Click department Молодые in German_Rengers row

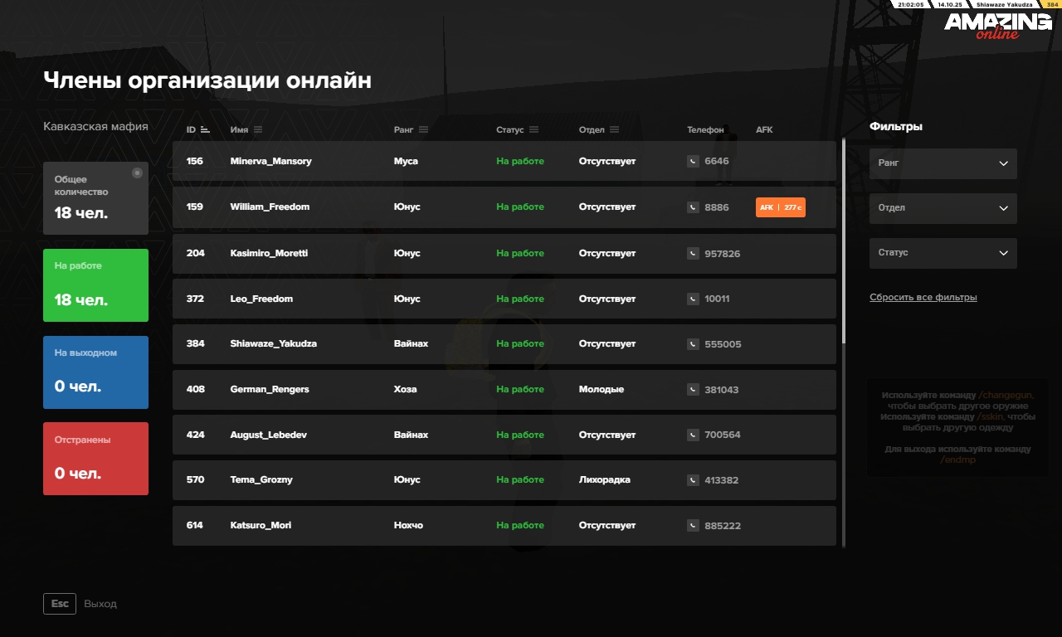[x=602, y=389]
